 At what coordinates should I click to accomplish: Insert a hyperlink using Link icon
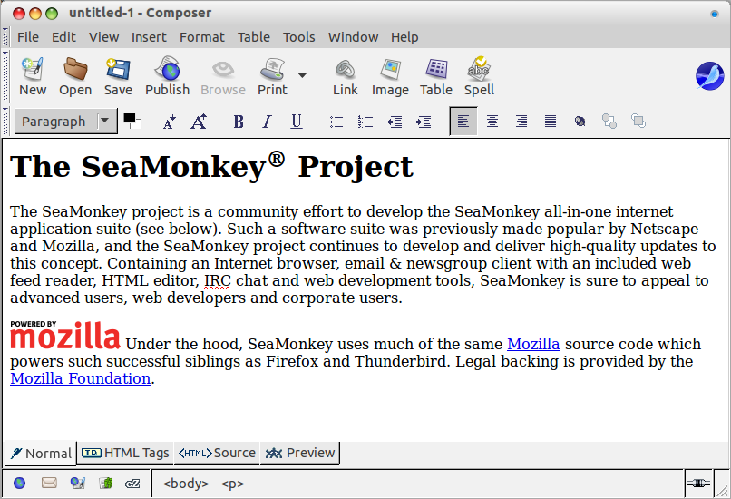click(x=345, y=76)
